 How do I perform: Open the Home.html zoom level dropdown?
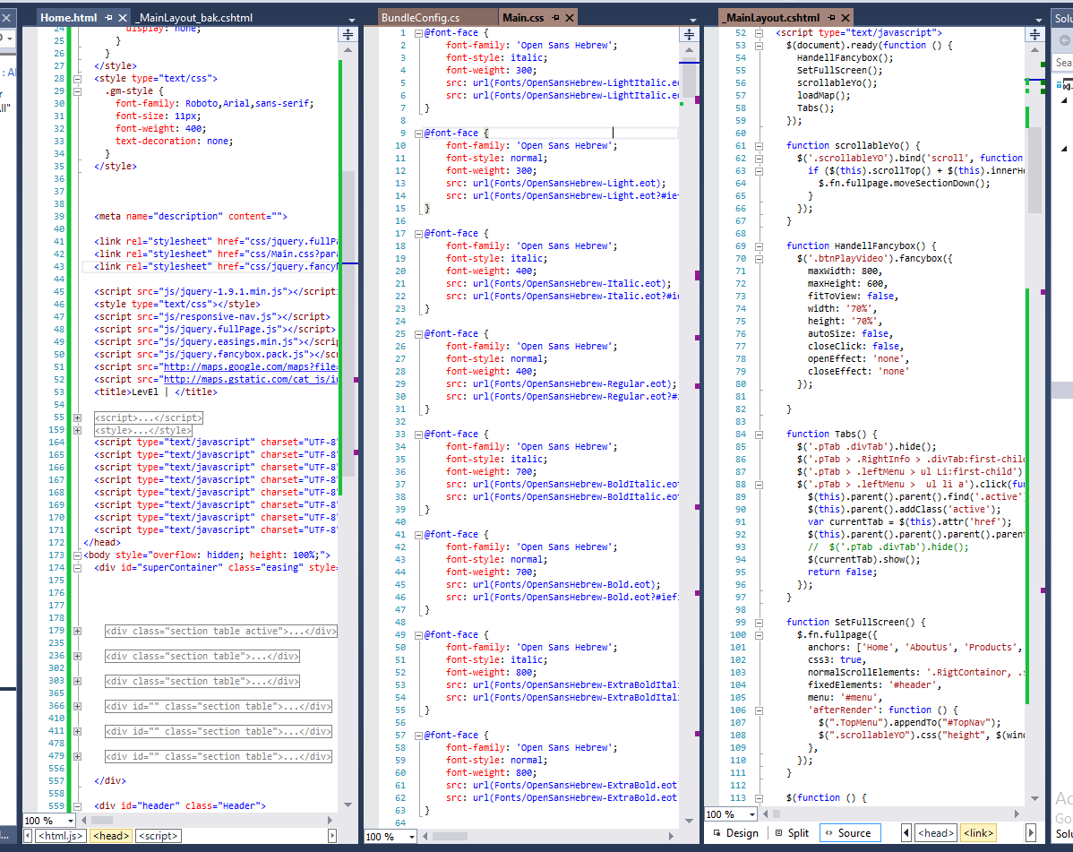71,821
